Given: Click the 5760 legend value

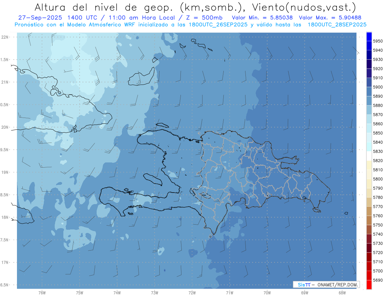Looking at the screenshot, I should pyautogui.click(x=378, y=216).
